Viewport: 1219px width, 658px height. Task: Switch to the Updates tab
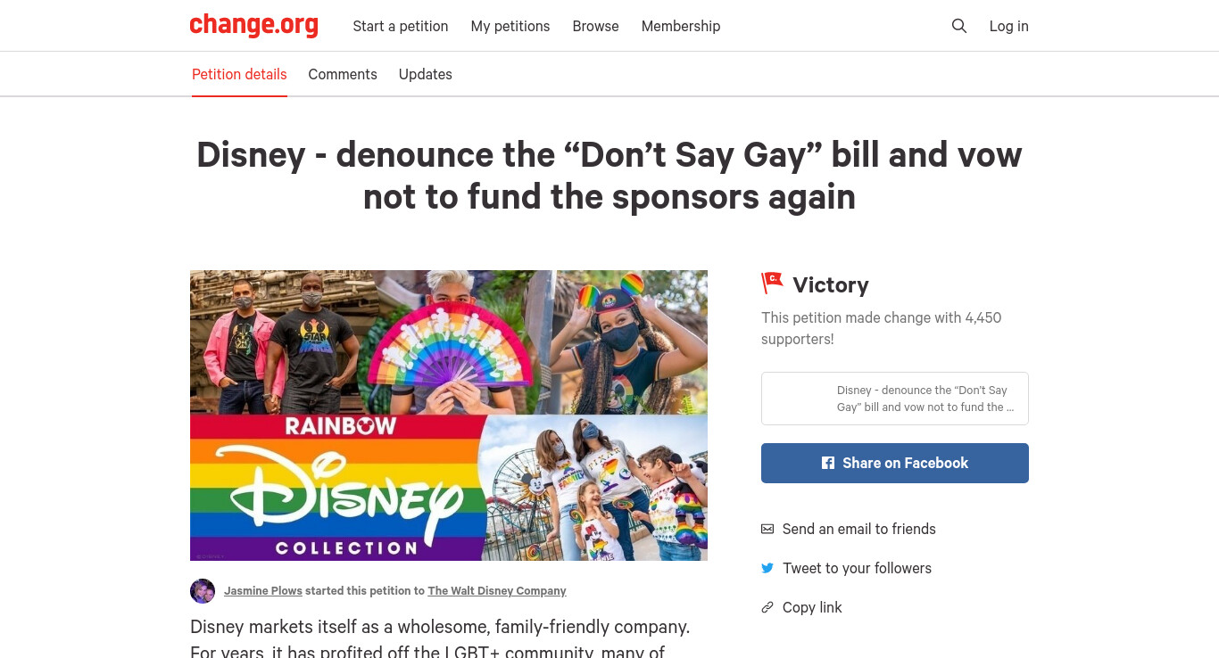(426, 74)
